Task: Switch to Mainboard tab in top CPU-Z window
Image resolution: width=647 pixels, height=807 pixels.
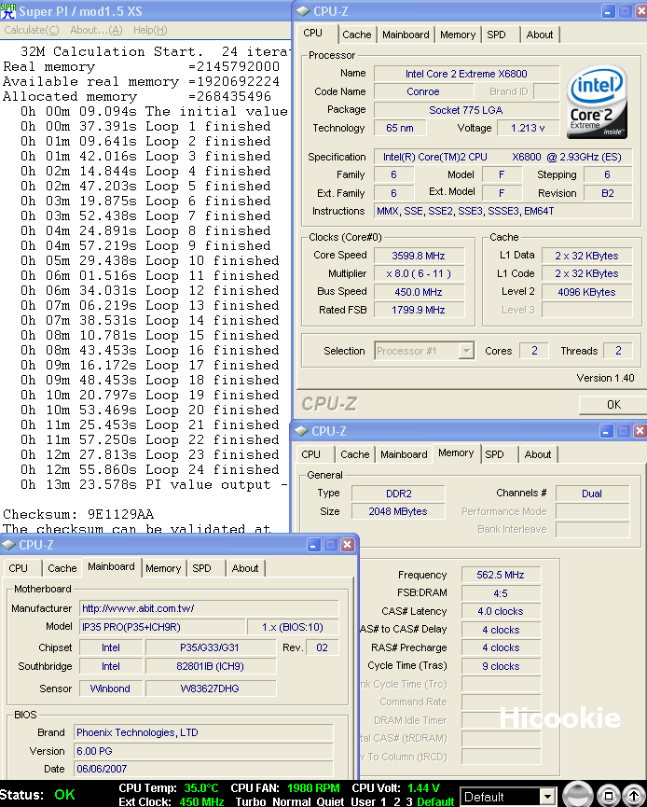Action: (406, 35)
